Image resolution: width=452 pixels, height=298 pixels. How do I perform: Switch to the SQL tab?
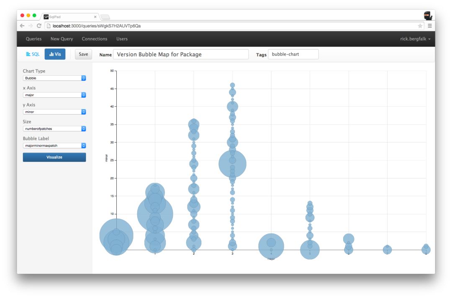(33, 54)
